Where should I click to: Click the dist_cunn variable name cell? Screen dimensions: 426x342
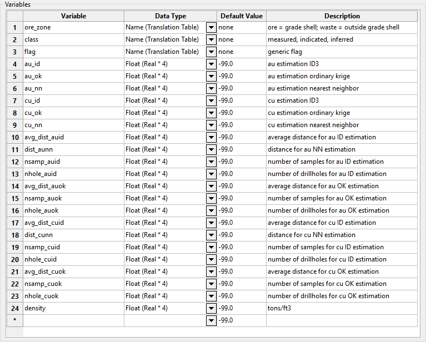point(73,235)
